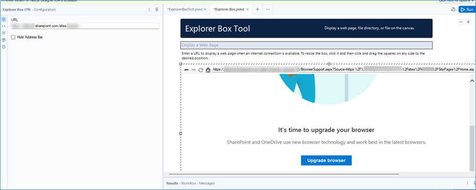Click the "Hide Address Bar" label text
Screen dimensions: 476x190
pyautogui.click(x=30, y=37)
